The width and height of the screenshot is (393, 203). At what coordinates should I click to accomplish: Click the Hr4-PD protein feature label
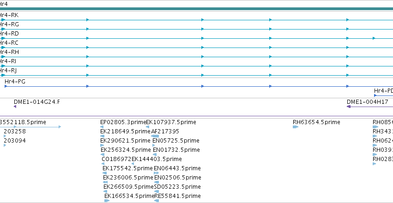383,90
